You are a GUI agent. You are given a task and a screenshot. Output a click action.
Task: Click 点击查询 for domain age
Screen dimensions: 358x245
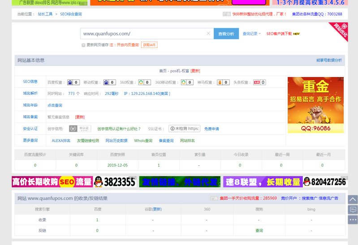coord(55,106)
